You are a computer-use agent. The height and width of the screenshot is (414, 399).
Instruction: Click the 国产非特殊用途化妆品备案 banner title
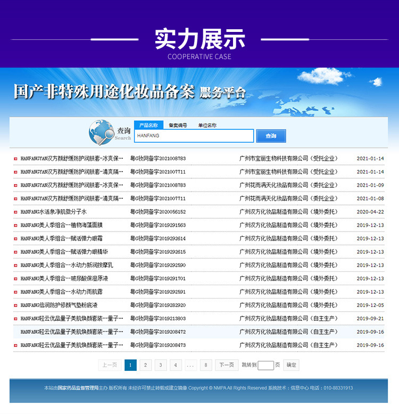[104, 92]
